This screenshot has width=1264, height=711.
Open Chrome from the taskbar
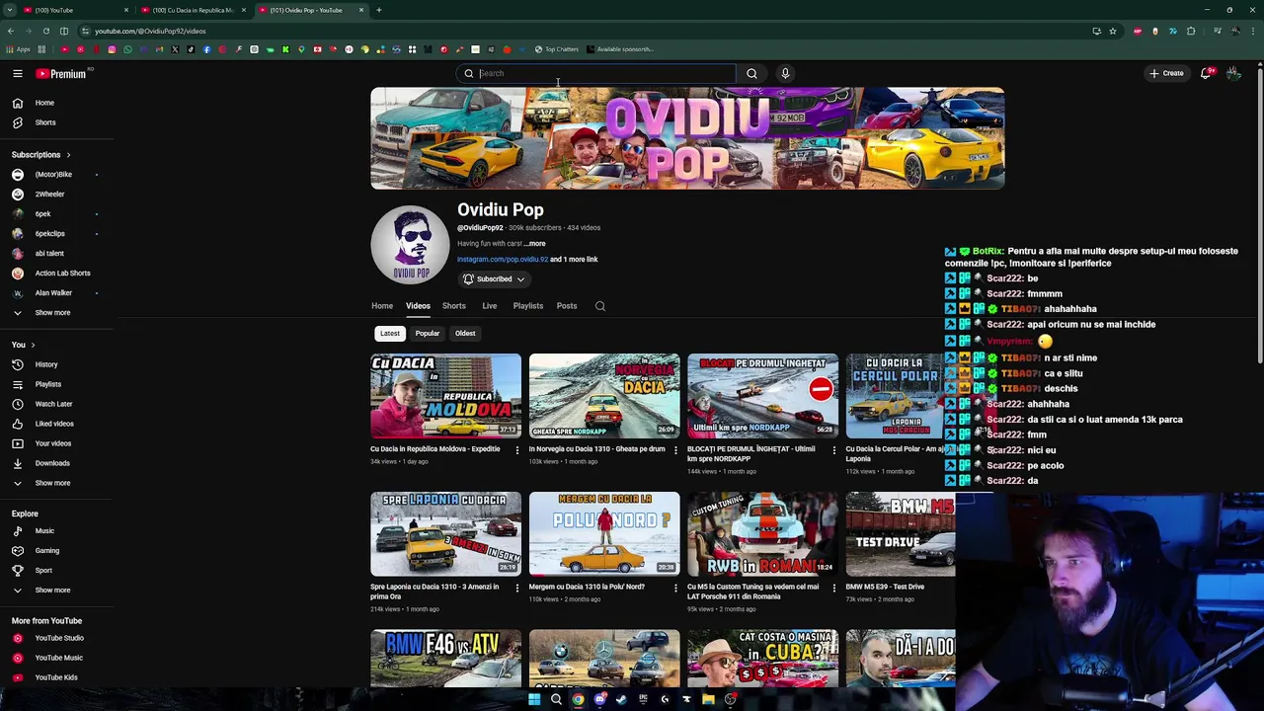578,699
